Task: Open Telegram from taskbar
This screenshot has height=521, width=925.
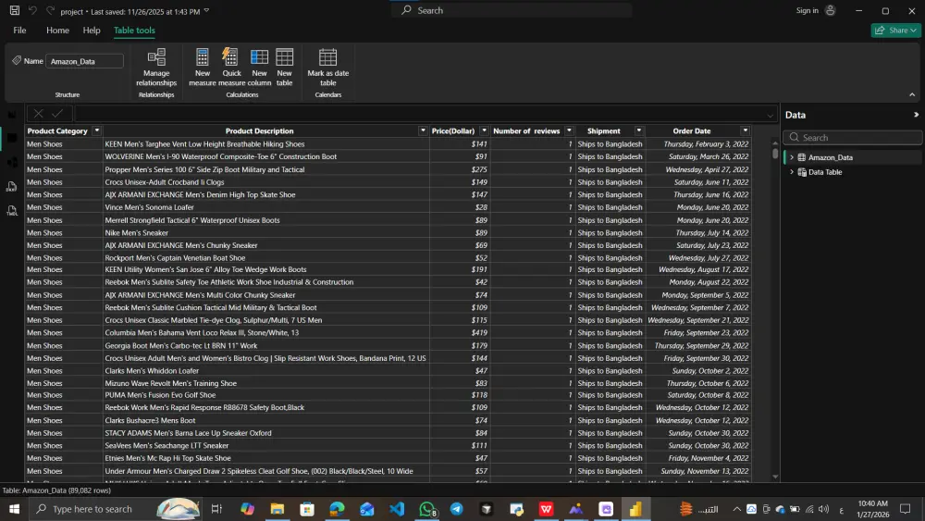Action: coord(457,509)
